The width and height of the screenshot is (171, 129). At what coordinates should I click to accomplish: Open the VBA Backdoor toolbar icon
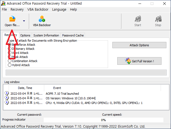click(x=42, y=19)
